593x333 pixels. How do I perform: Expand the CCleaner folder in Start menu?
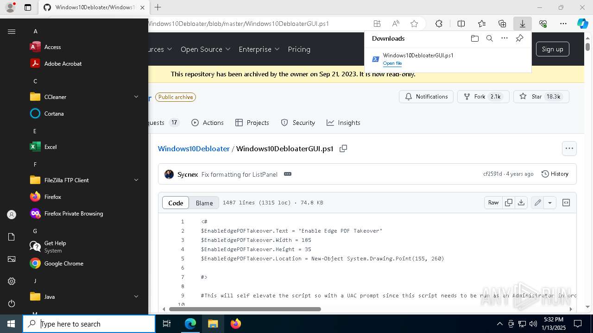coord(86,97)
